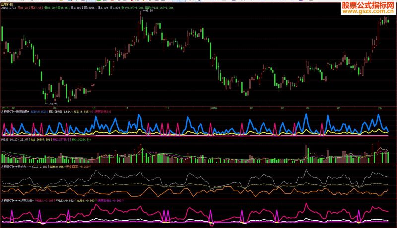Click the 2015/12/23 date readout
The width and height of the screenshot is (397, 228).
[8, 8]
